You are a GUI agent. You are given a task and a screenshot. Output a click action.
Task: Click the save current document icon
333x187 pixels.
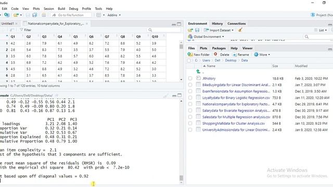pyautogui.click(x=28, y=15)
